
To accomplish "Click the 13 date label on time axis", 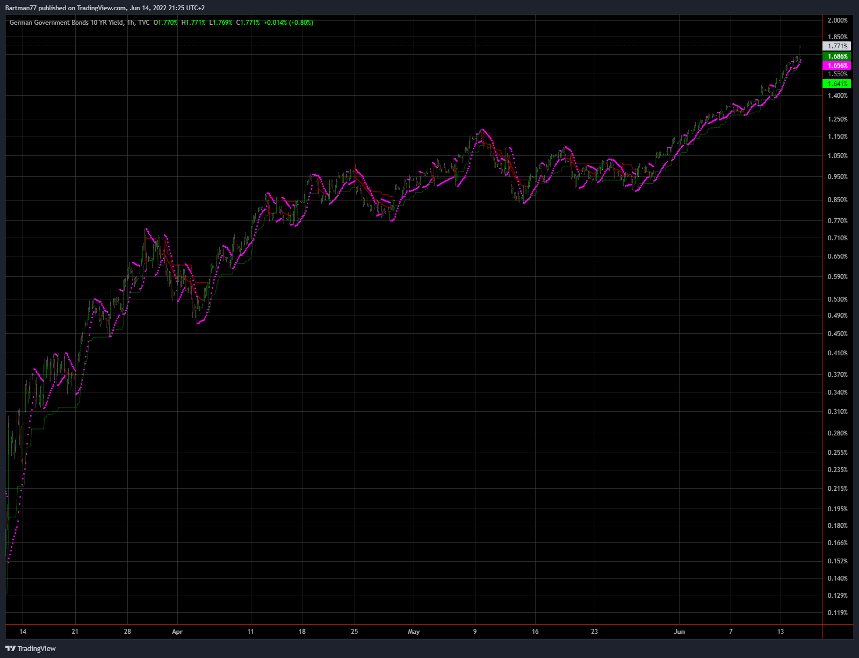I will click(781, 632).
